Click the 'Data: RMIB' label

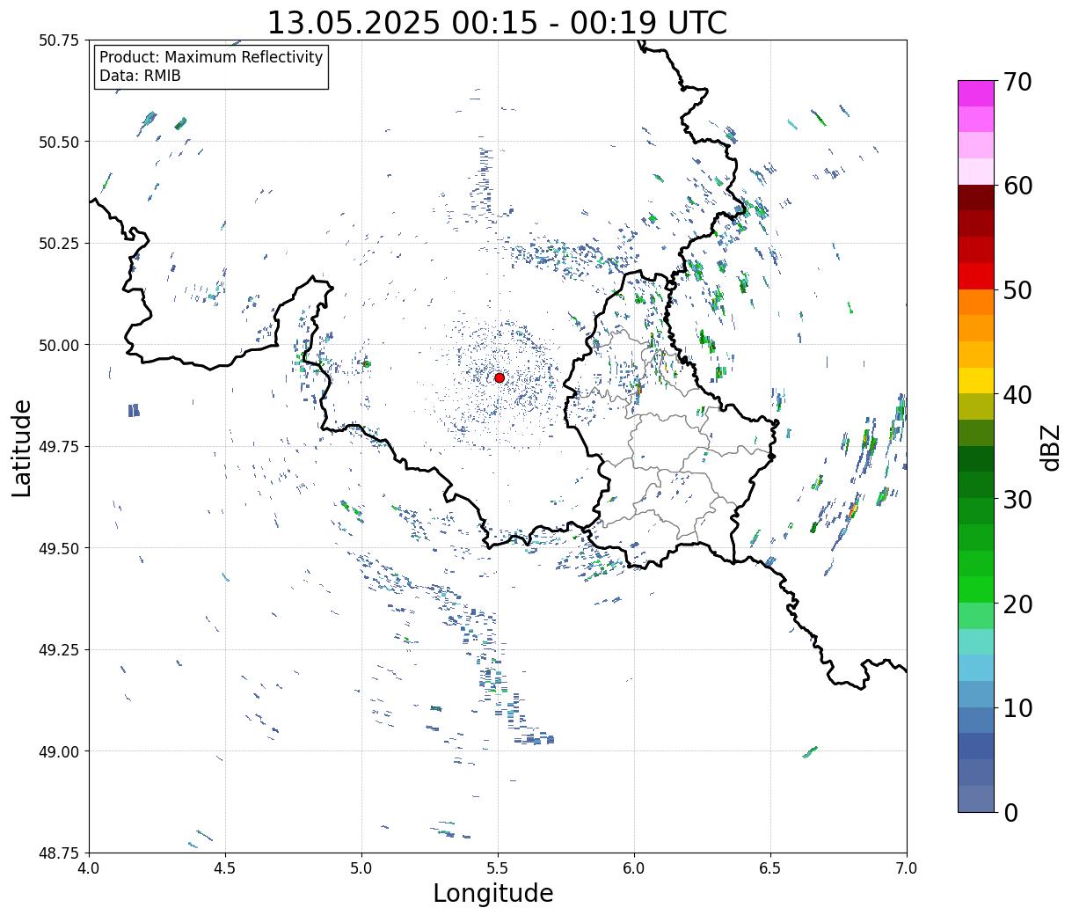coord(140,76)
